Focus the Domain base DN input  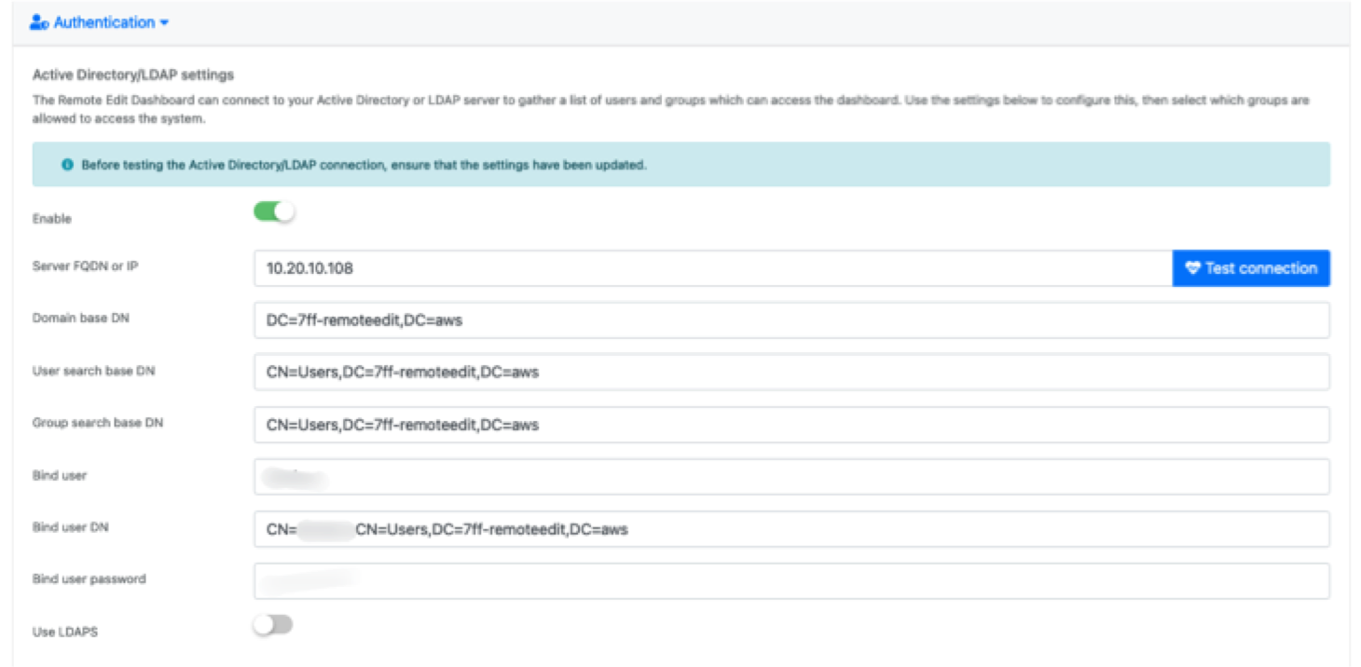pos(790,320)
